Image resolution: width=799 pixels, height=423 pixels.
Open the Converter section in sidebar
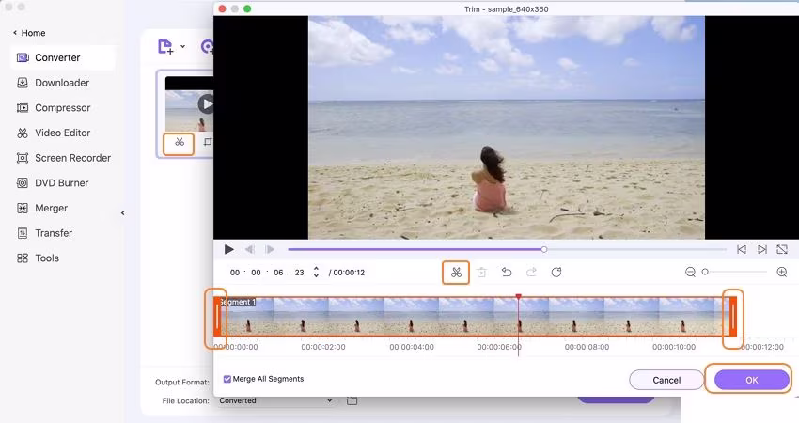[62, 57]
